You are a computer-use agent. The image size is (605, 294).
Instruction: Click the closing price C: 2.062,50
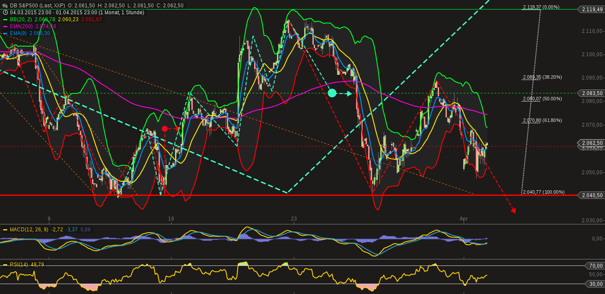click(x=170, y=6)
